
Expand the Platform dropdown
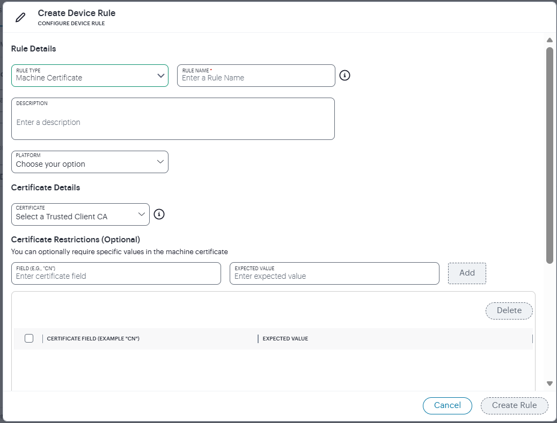90,162
